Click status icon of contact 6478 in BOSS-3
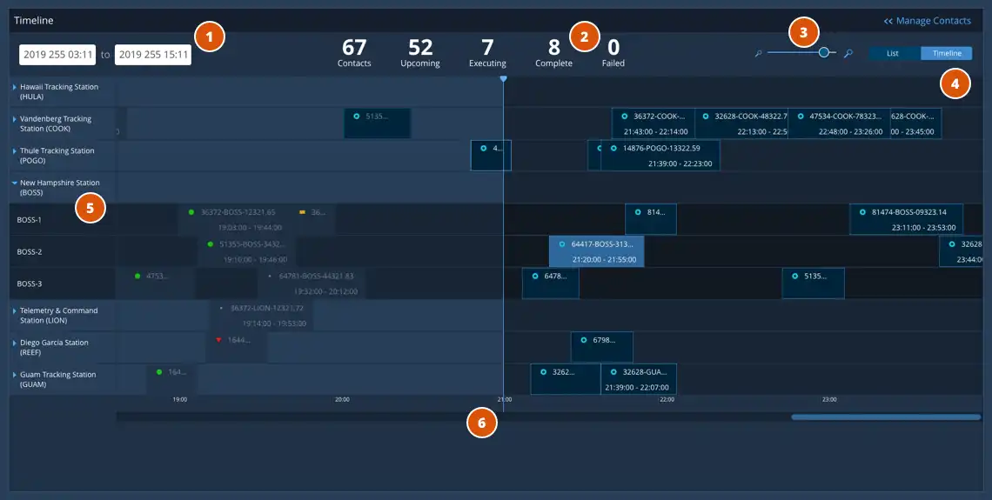Image resolution: width=992 pixels, height=500 pixels. coord(535,277)
